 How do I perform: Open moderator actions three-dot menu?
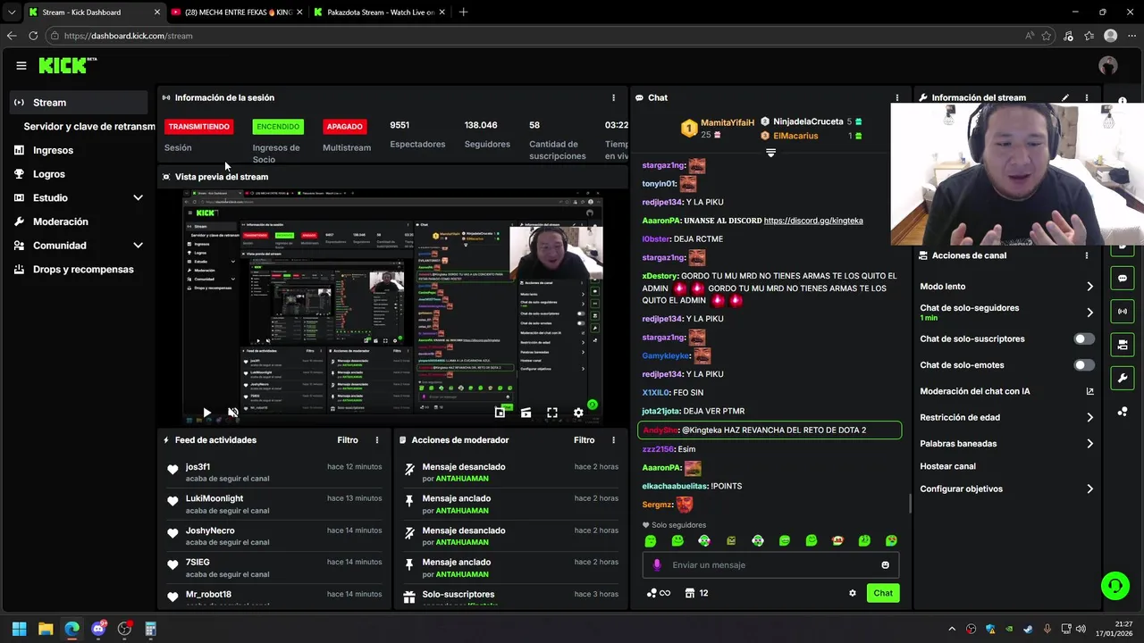[x=613, y=440]
